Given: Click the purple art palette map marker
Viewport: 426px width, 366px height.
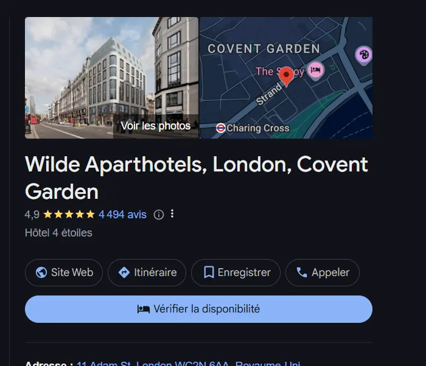Looking at the screenshot, I should (x=364, y=55).
